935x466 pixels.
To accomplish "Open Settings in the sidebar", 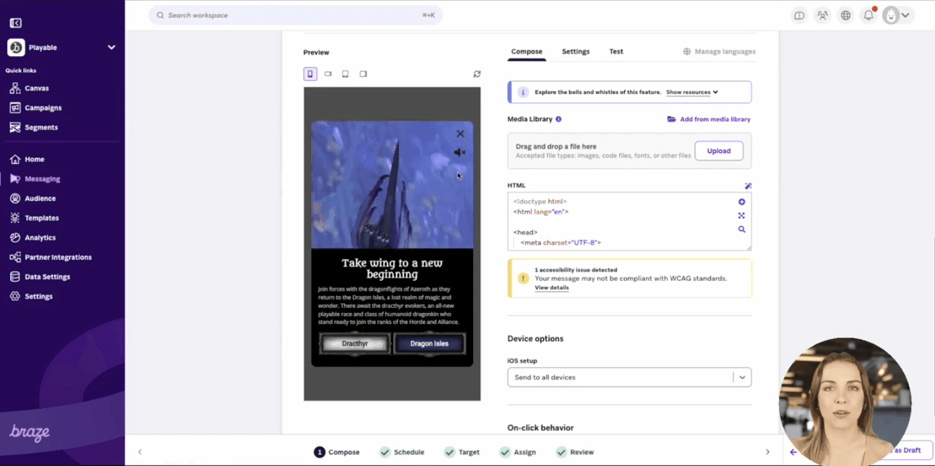I will coord(39,296).
